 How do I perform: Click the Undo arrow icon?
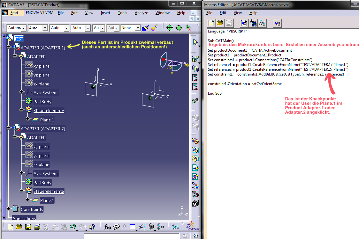(73, 227)
